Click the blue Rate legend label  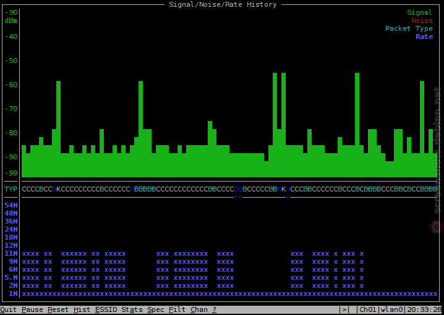point(424,36)
